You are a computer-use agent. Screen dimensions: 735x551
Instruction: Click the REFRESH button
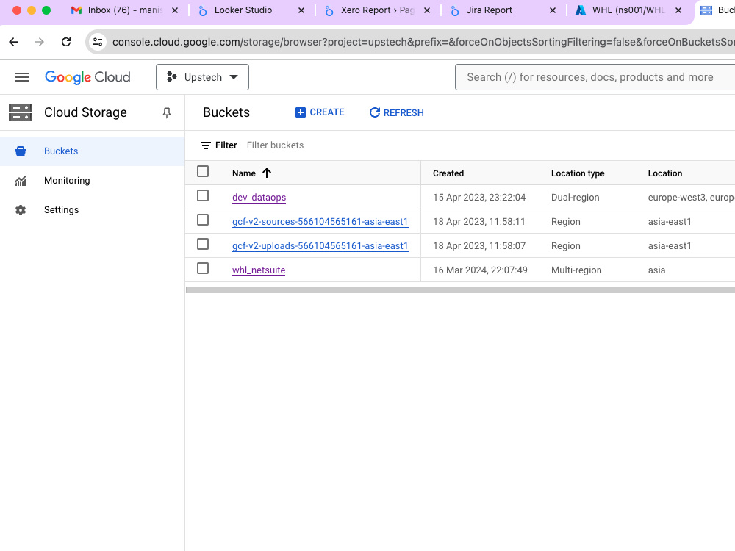397,112
